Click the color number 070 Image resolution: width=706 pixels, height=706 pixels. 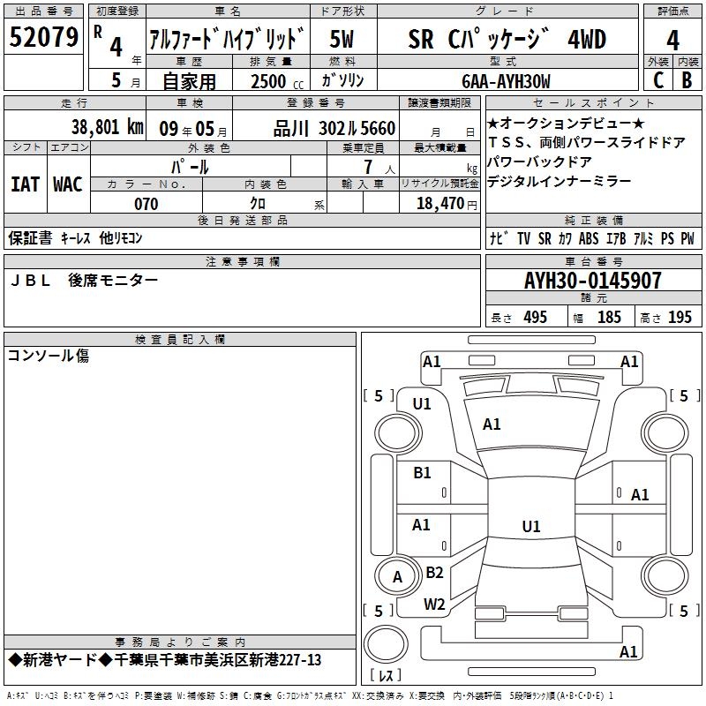[146, 204]
